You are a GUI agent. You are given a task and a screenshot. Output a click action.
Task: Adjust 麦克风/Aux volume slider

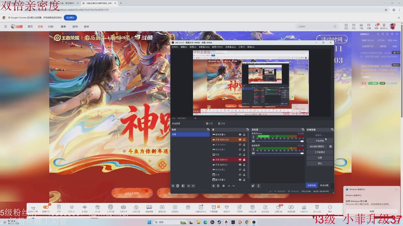point(280,141)
